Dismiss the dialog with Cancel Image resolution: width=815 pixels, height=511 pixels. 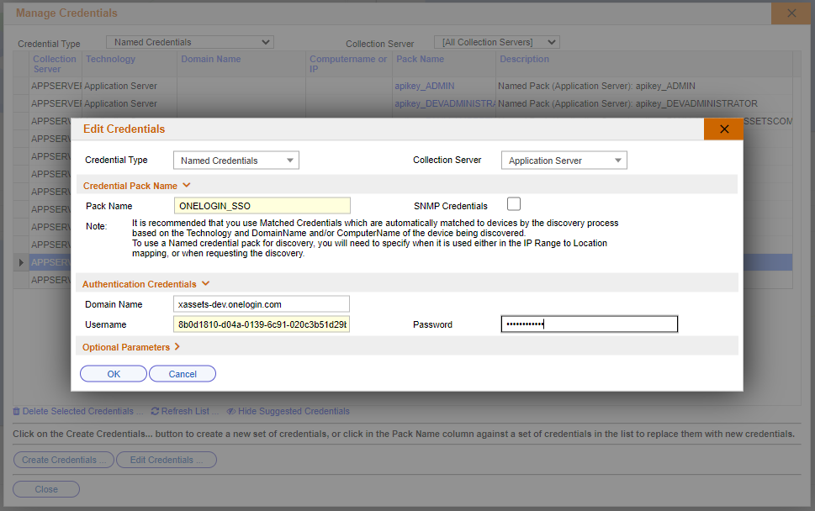[x=182, y=373]
